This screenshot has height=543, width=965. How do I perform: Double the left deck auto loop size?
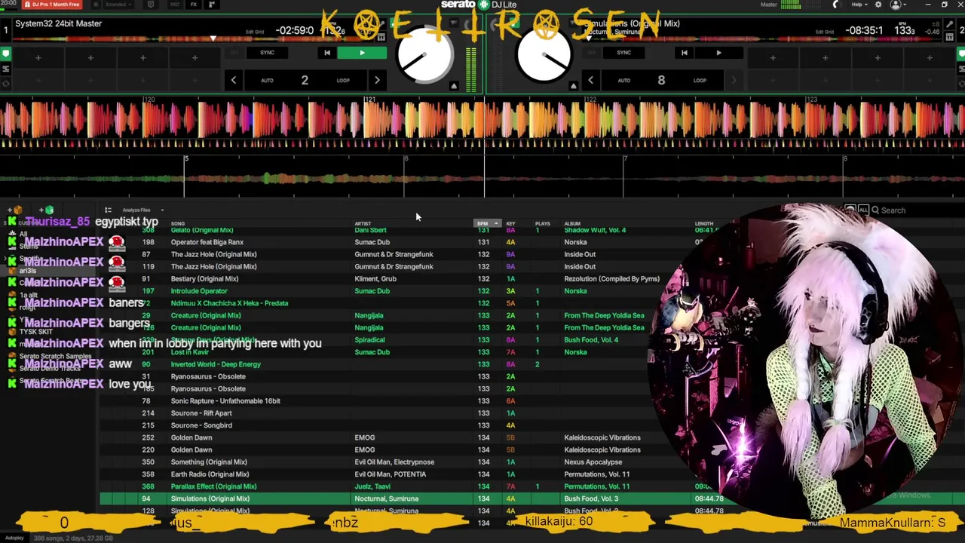tap(377, 80)
